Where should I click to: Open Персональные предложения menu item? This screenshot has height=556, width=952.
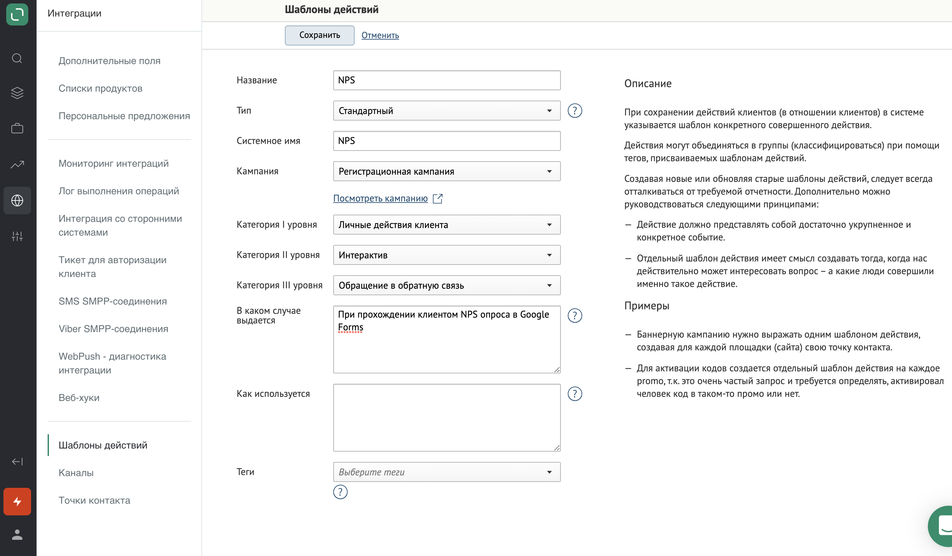point(124,116)
